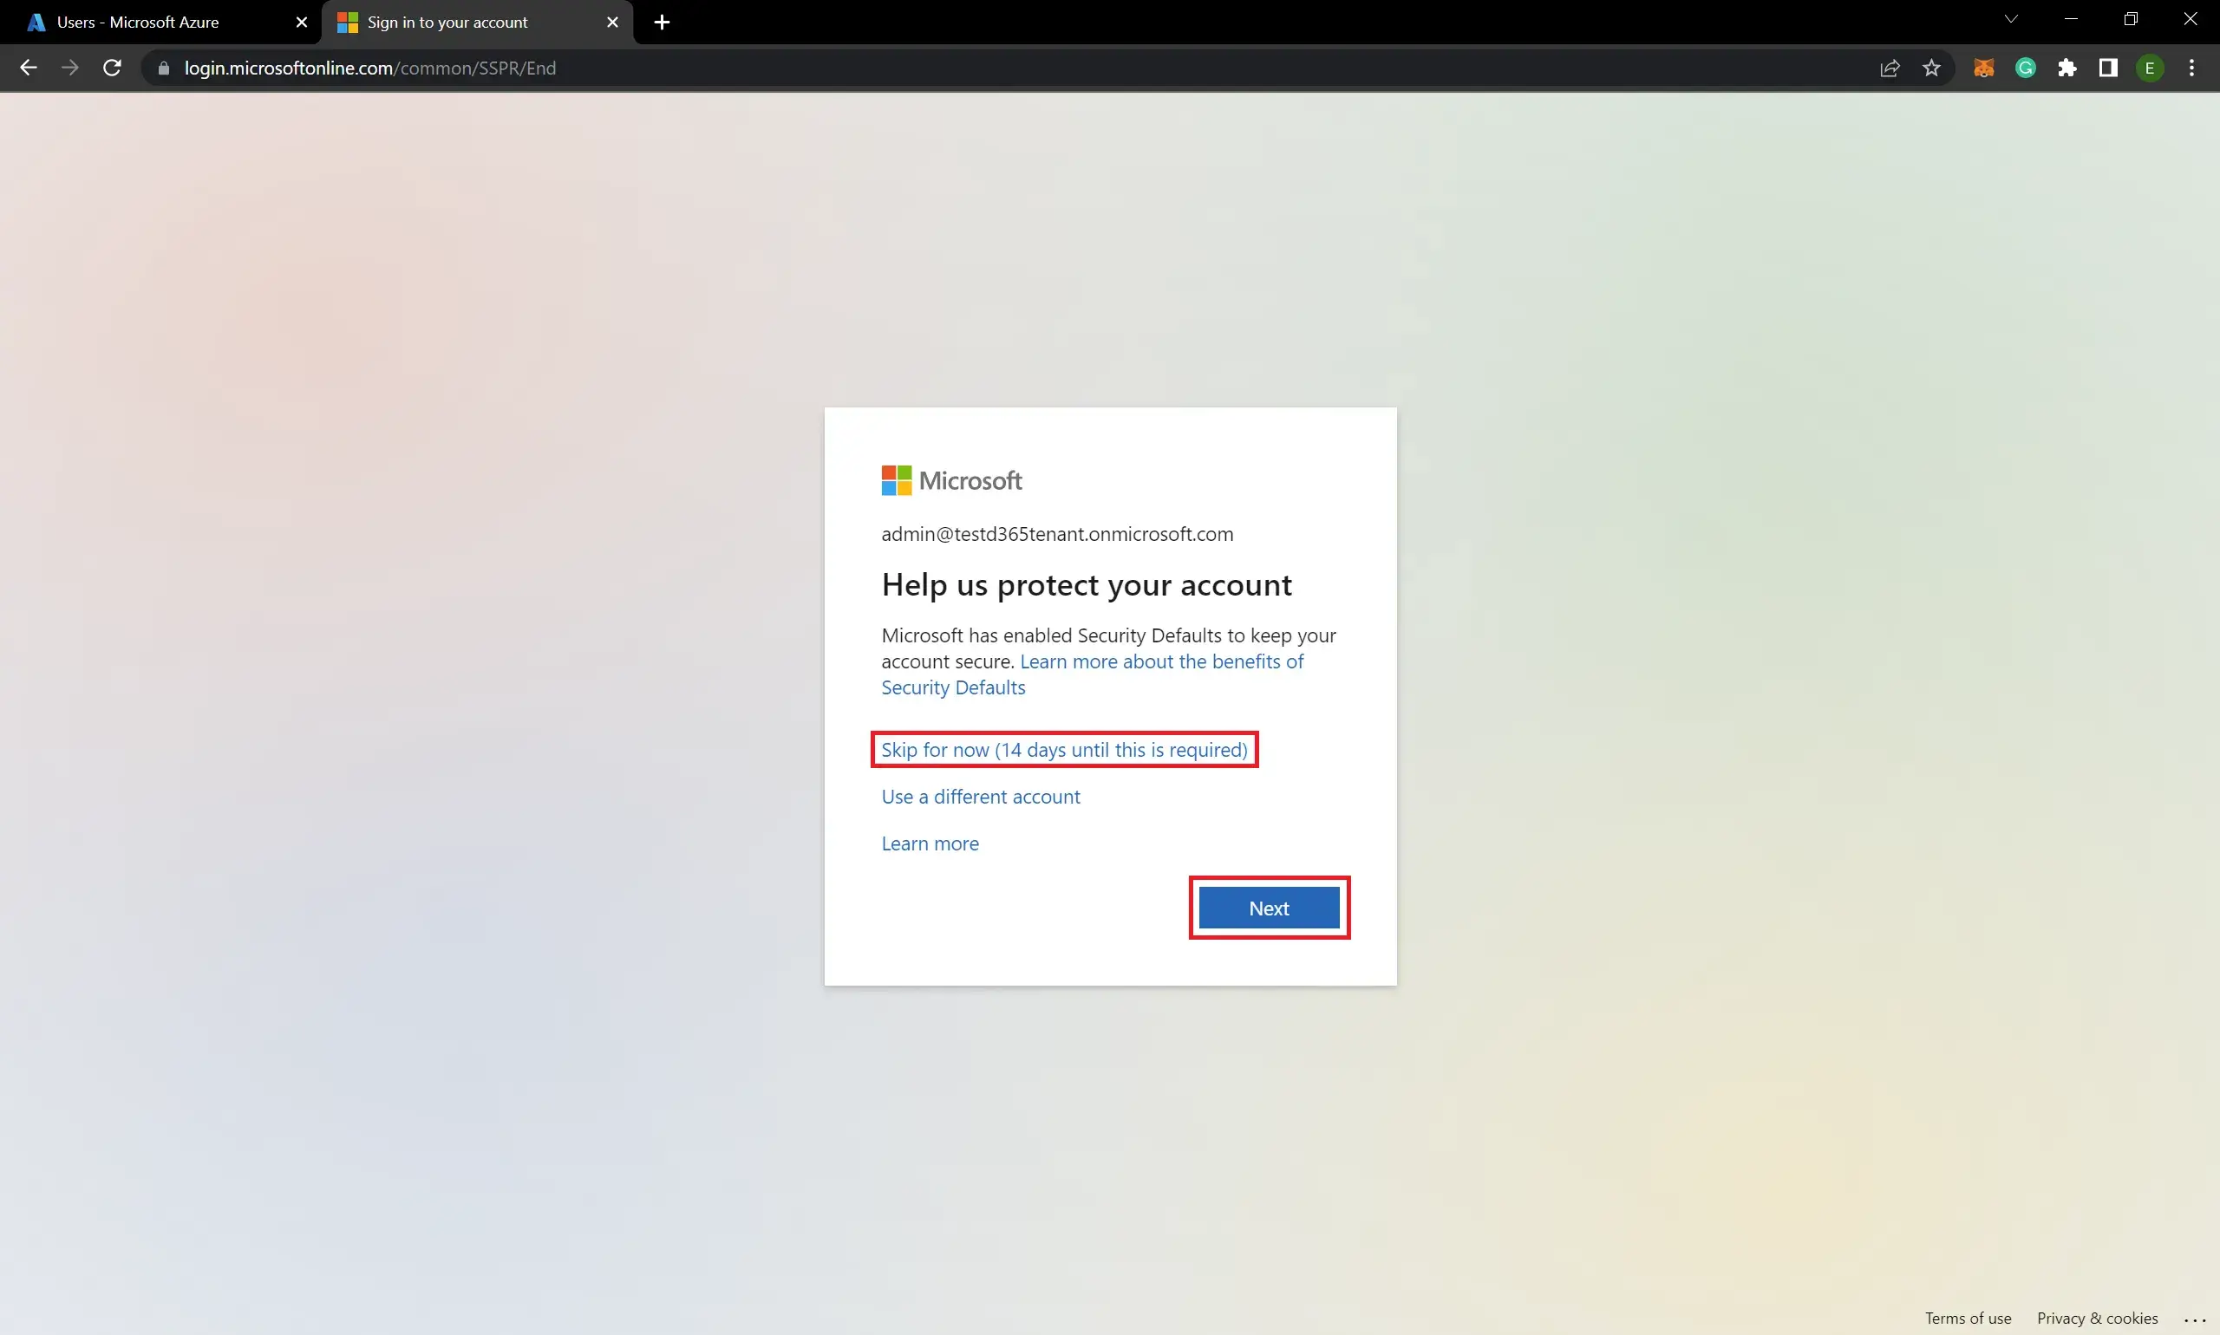This screenshot has height=1335, width=2220.
Task: Choose Use a different account
Action: click(980, 797)
